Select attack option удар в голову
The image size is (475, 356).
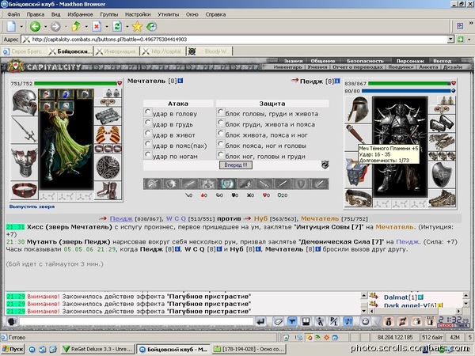tap(147, 112)
